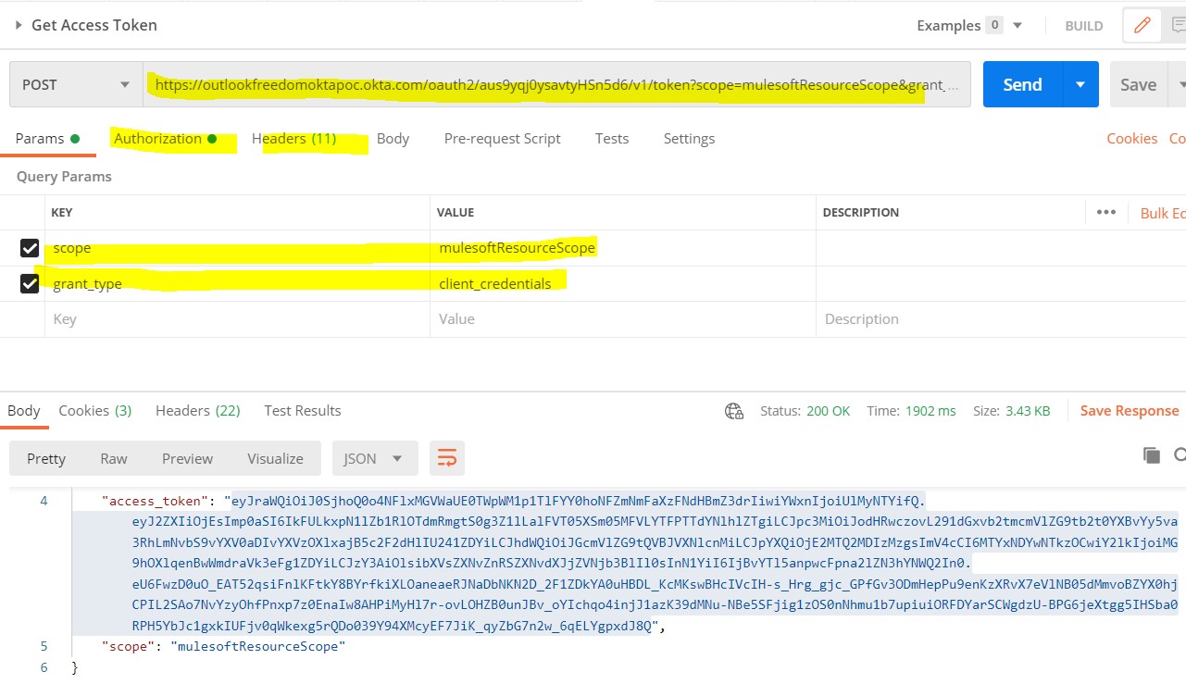The image size is (1186, 684).
Task: Click the scope key cell
Action: click(x=237, y=248)
